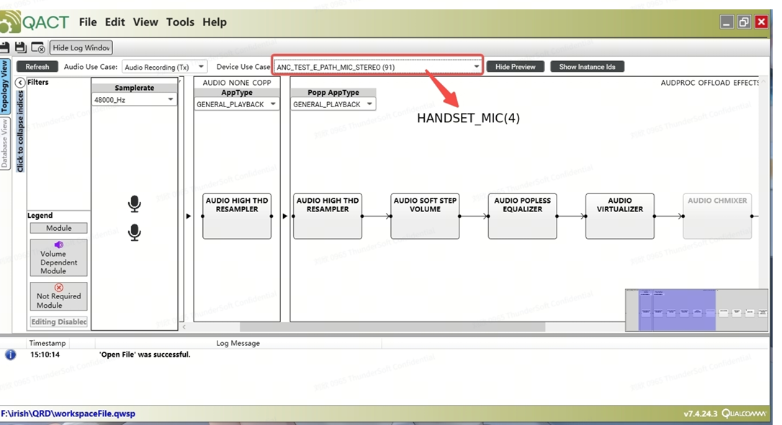The width and height of the screenshot is (782, 425).
Task: Click the collapse Filters arrow icon
Action: click(x=20, y=83)
